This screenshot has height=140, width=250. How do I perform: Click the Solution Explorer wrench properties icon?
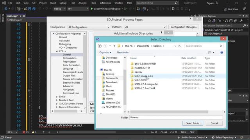click(x=241, y=21)
